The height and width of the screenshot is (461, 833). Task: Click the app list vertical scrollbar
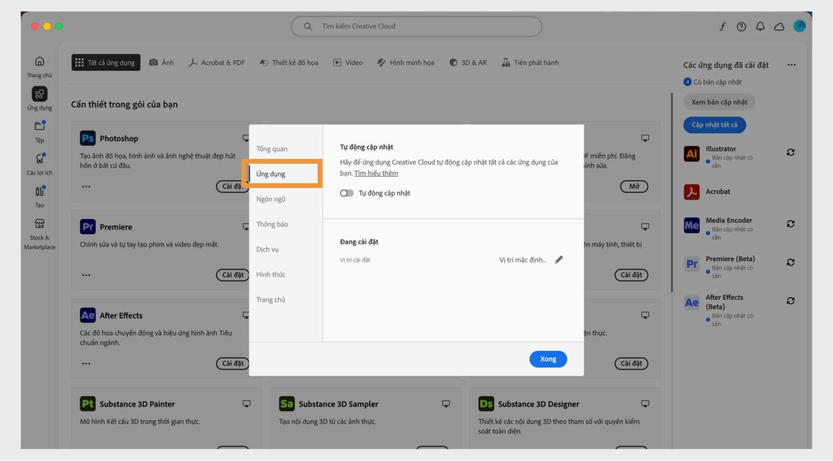(x=672, y=192)
